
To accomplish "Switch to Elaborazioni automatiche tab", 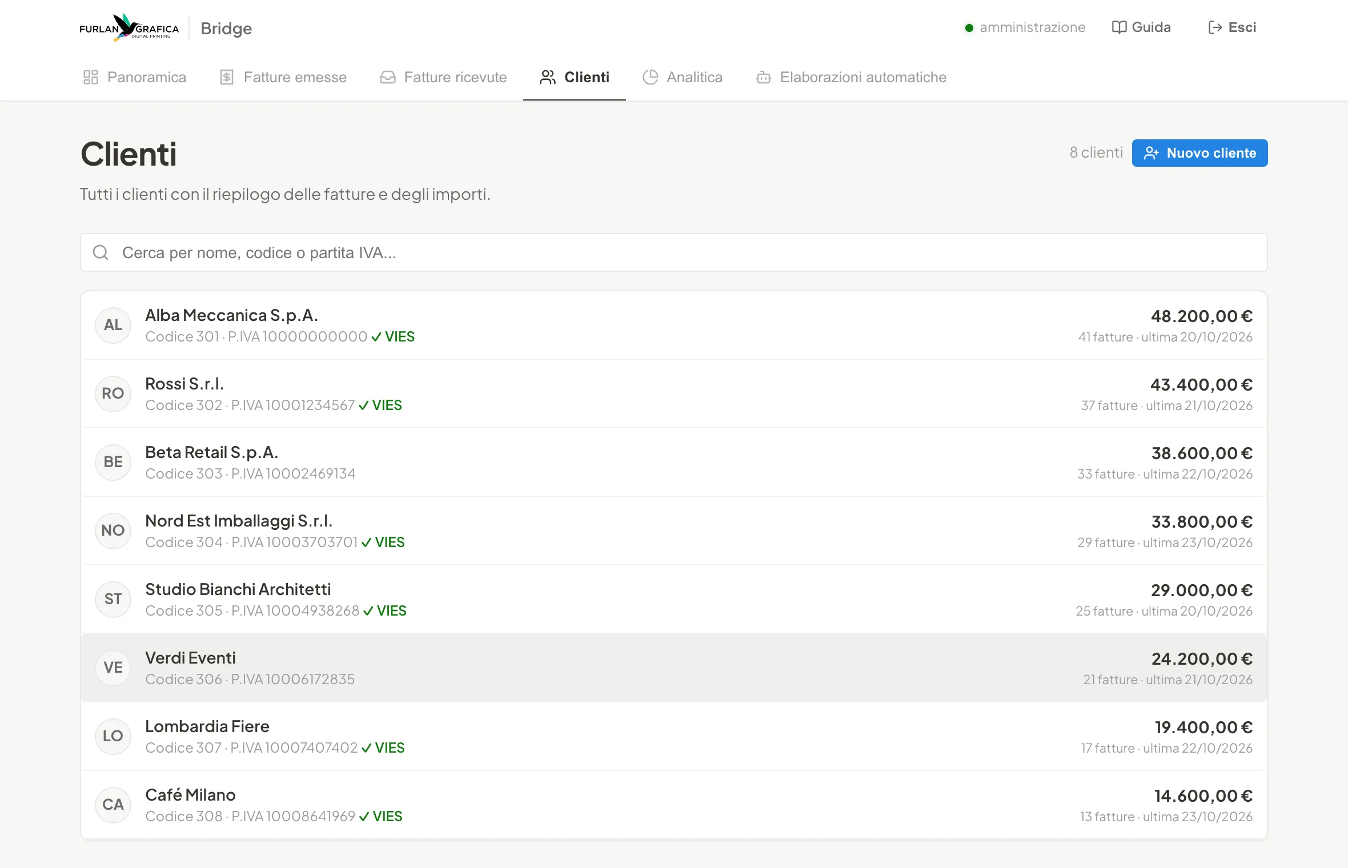I will (x=851, y=77).
